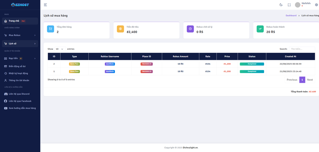Sort by Robux Amount column header
319x152 pixels.
point(181,57)
